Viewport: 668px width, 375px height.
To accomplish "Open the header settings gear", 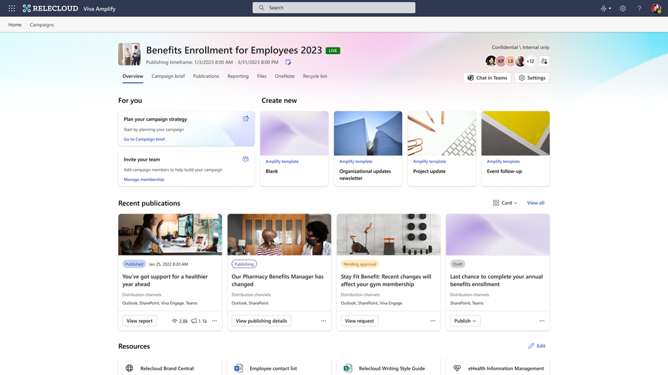I will pyautogui.click(x=623, y=8).
